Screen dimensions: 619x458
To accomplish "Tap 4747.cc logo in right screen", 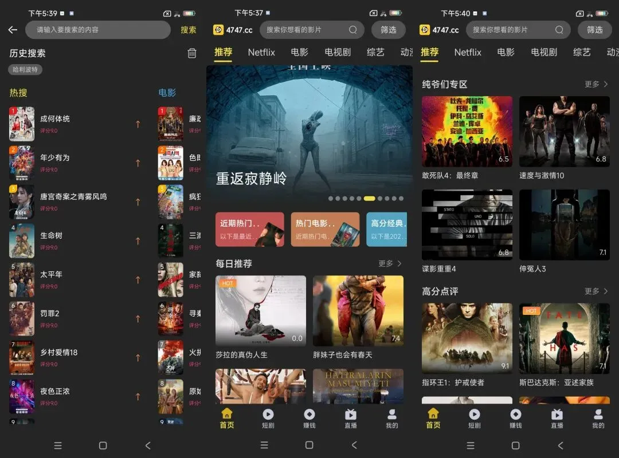I will coord(439,30).
